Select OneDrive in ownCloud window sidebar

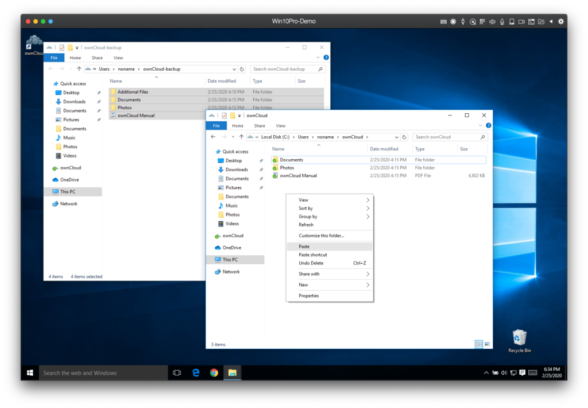[x=232, y=248]
